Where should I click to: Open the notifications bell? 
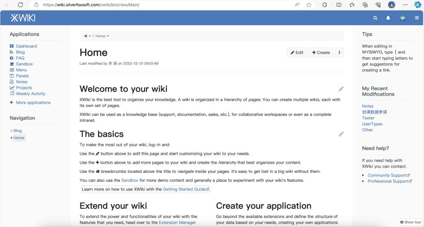click(388, 18)
